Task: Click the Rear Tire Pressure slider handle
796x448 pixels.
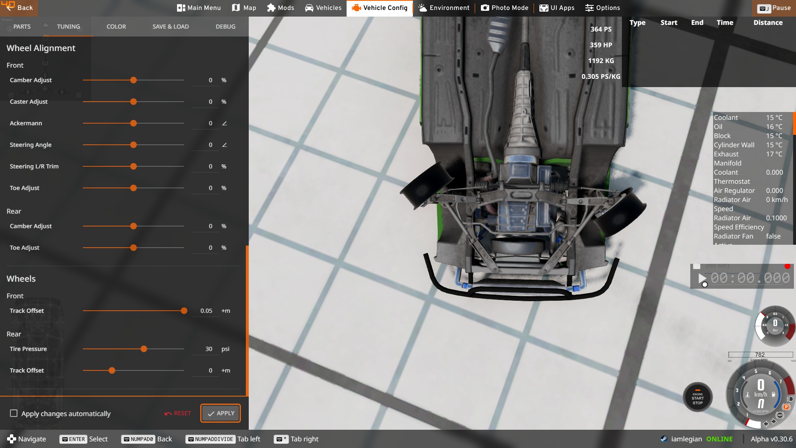Action: tap(144, 349)
